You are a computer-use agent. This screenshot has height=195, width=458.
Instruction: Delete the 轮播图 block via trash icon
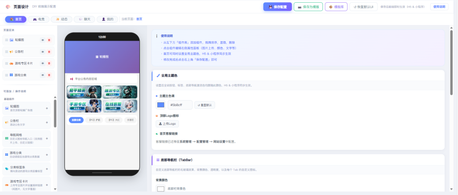49,40
